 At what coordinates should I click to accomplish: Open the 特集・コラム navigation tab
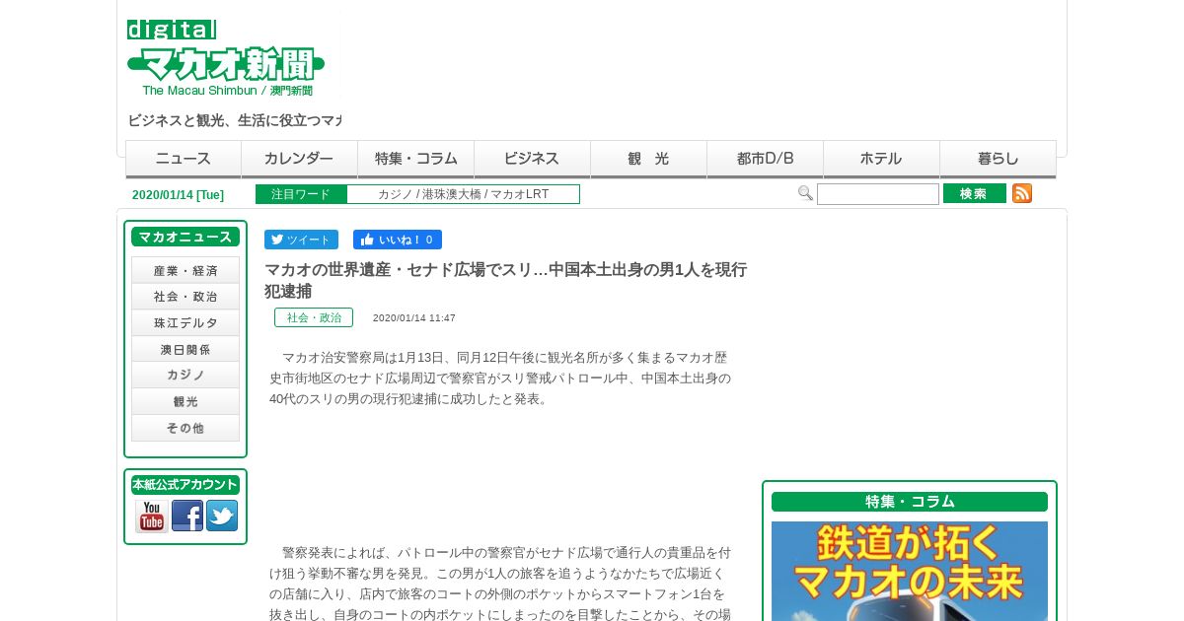click(416, 159)
